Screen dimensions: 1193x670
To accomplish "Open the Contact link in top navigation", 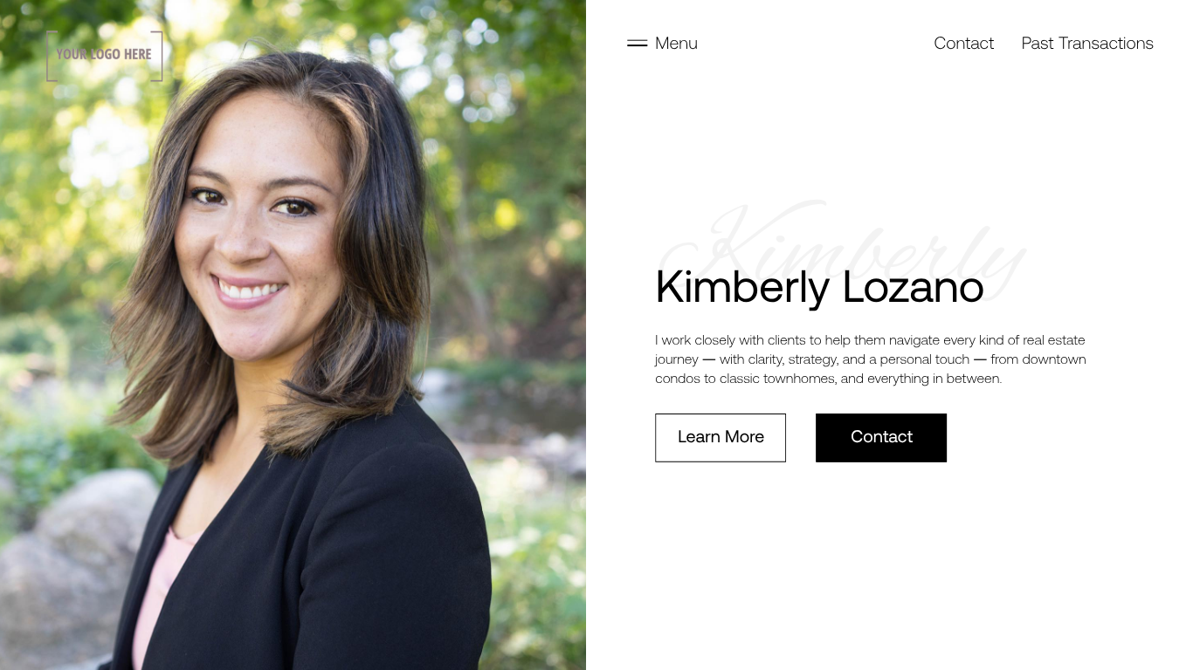I will [x=963, y=44].
